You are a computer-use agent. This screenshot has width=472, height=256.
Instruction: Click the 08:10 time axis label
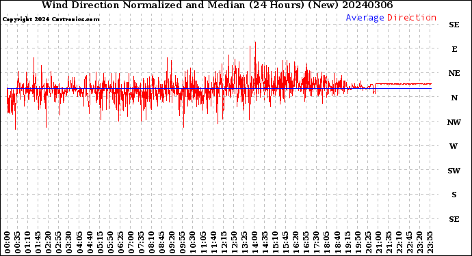tap(151, 242)
